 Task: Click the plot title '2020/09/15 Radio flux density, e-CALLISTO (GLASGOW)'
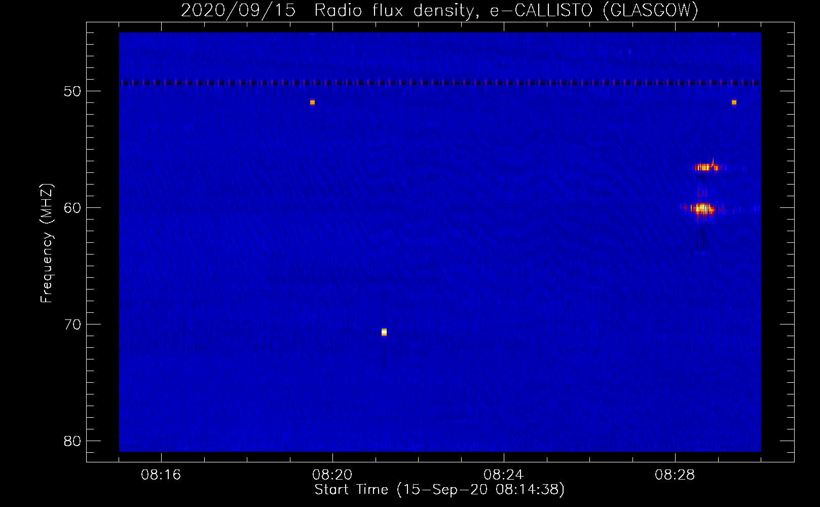[439, 10]
